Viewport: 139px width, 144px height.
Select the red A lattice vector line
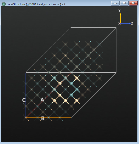pos(49,95)
